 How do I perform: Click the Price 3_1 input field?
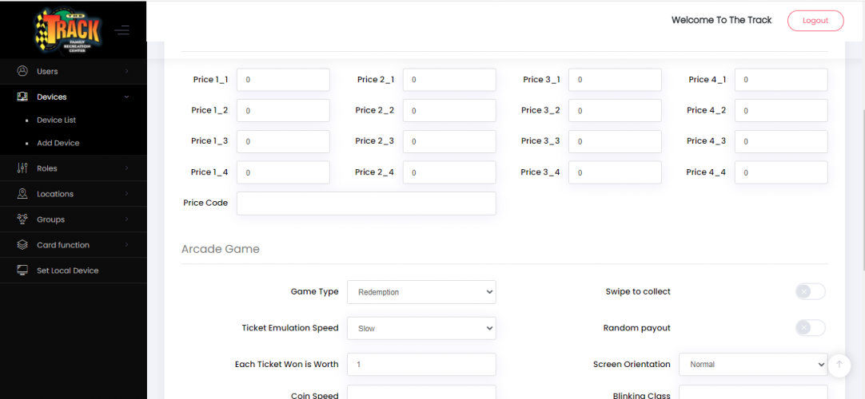click(615, 80)
